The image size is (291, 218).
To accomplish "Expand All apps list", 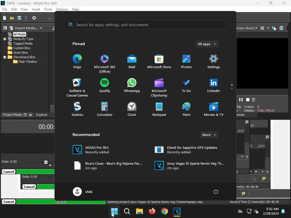I will 207,44.
